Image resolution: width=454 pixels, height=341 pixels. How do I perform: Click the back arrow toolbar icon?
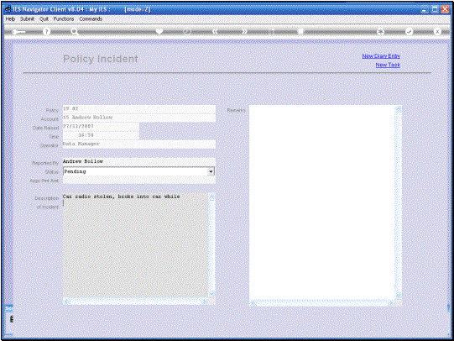(18, 32)
